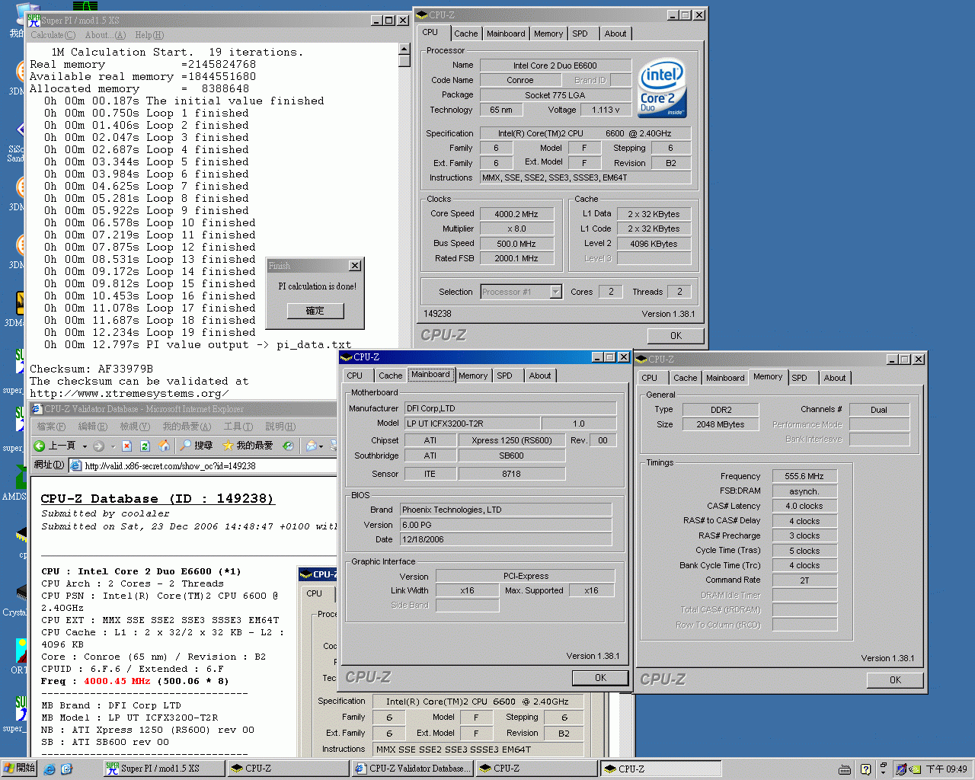Image resolution: width=975 pixels, height=780 pixels.
Task: Open the Help(H) menu in Super PI
Action: pyautogui.click(x=149, y=35)
